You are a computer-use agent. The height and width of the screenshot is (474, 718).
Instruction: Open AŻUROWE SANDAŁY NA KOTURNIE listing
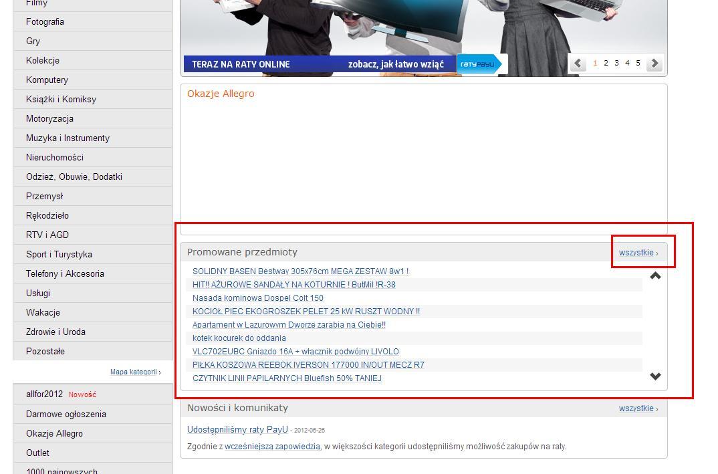(x=294, y=284)
